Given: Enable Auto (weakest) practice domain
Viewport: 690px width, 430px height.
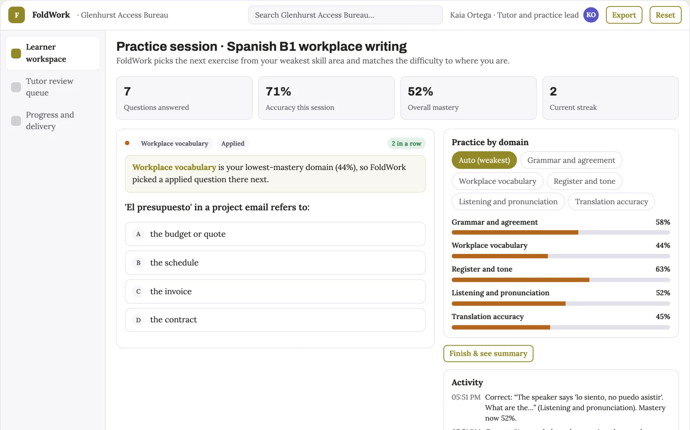Looking at the screenshot, I should coord(484,160).
